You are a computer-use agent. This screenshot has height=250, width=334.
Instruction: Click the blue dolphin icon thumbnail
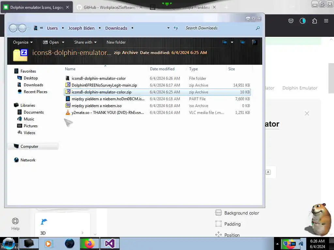[x=44, y=222]
